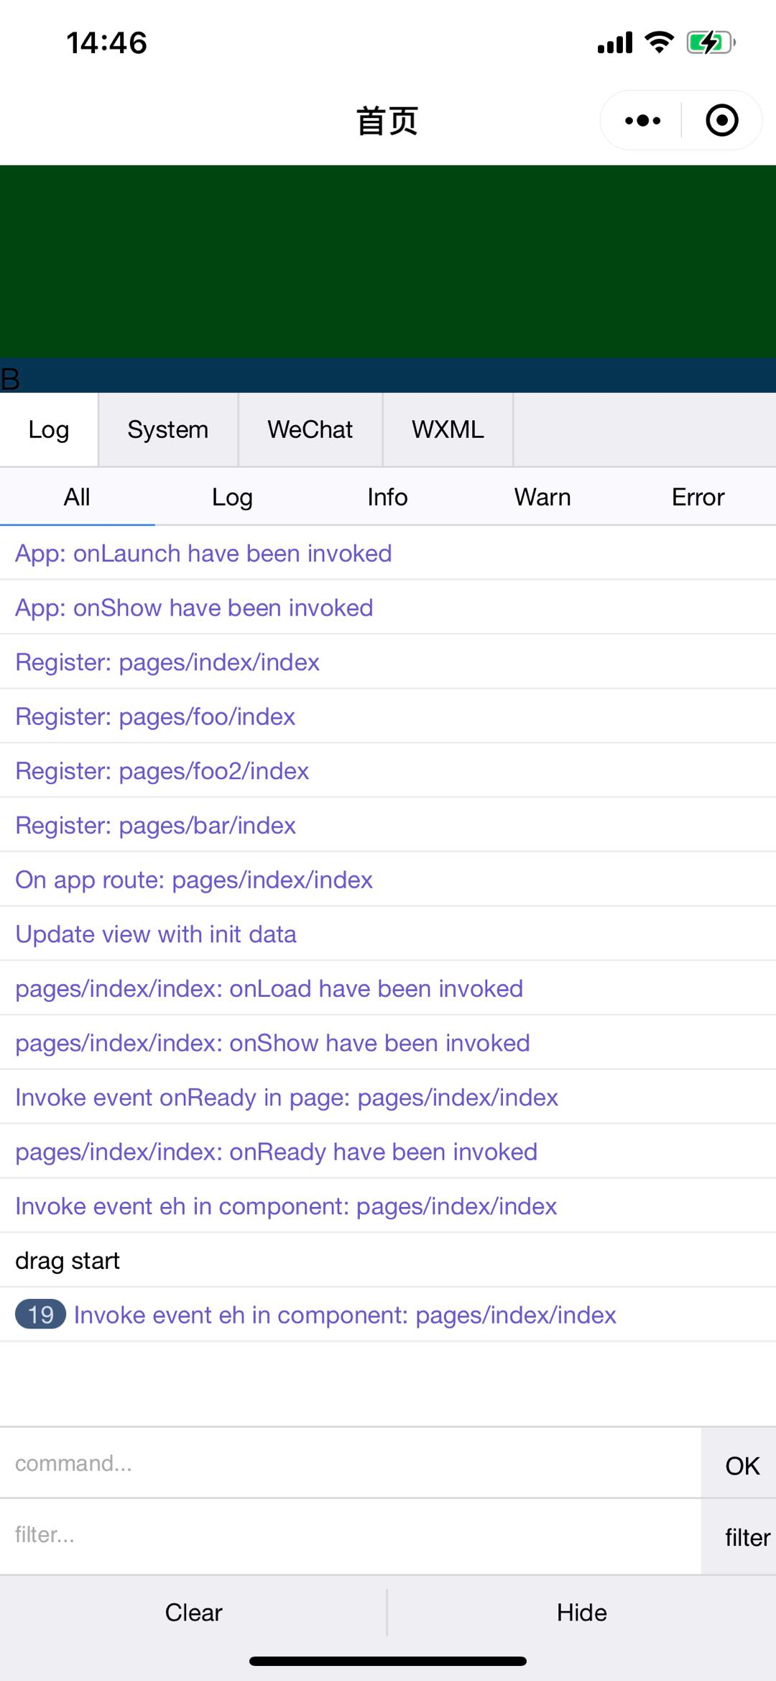Tap the Wi-Fi icon in the status bar
The image size is (776, 1681).
[x=657, y=42]
